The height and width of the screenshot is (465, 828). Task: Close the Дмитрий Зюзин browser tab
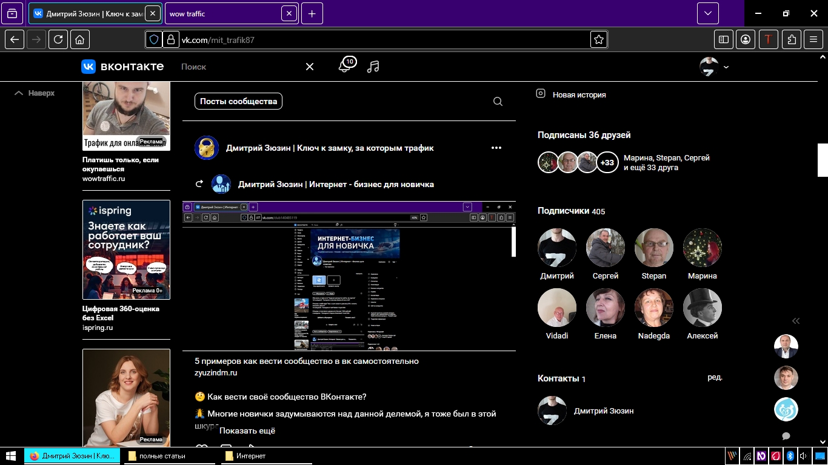click(153, 13)
